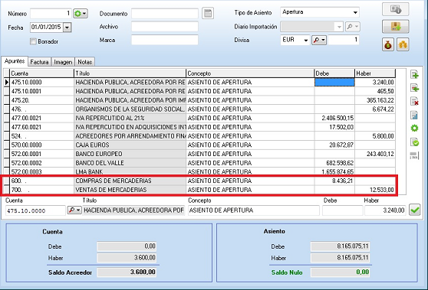Click the search button next to Divisa EUR

319,40
